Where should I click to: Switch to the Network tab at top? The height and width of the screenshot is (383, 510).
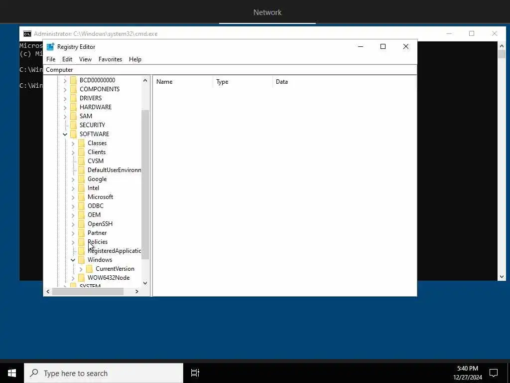click(x=267, y=12)
